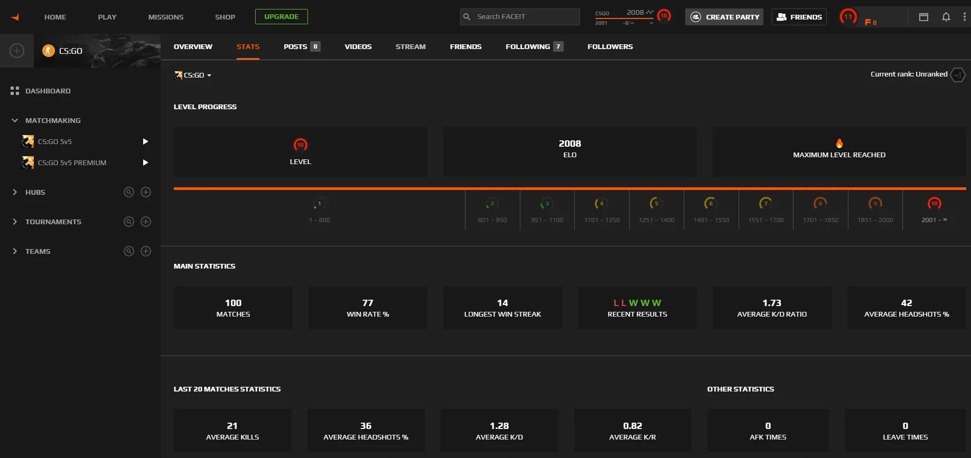Image resolution: width=971 pixels, height=458 pixels.
Task: Open the three-dot more menu
Action: (x=965, y=17)
